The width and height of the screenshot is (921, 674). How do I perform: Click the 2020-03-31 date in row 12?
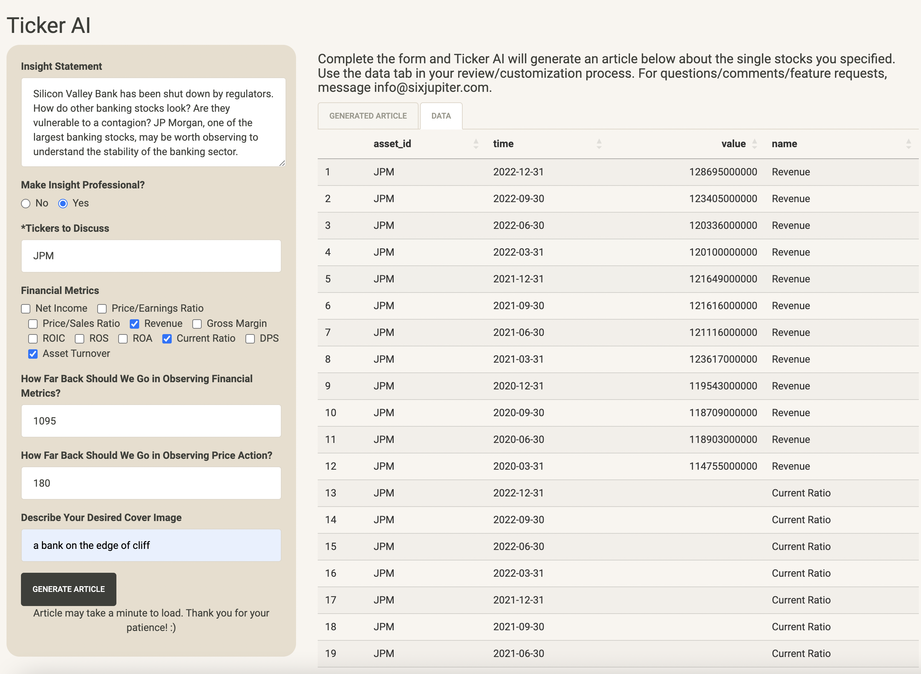tap(518, 466)
